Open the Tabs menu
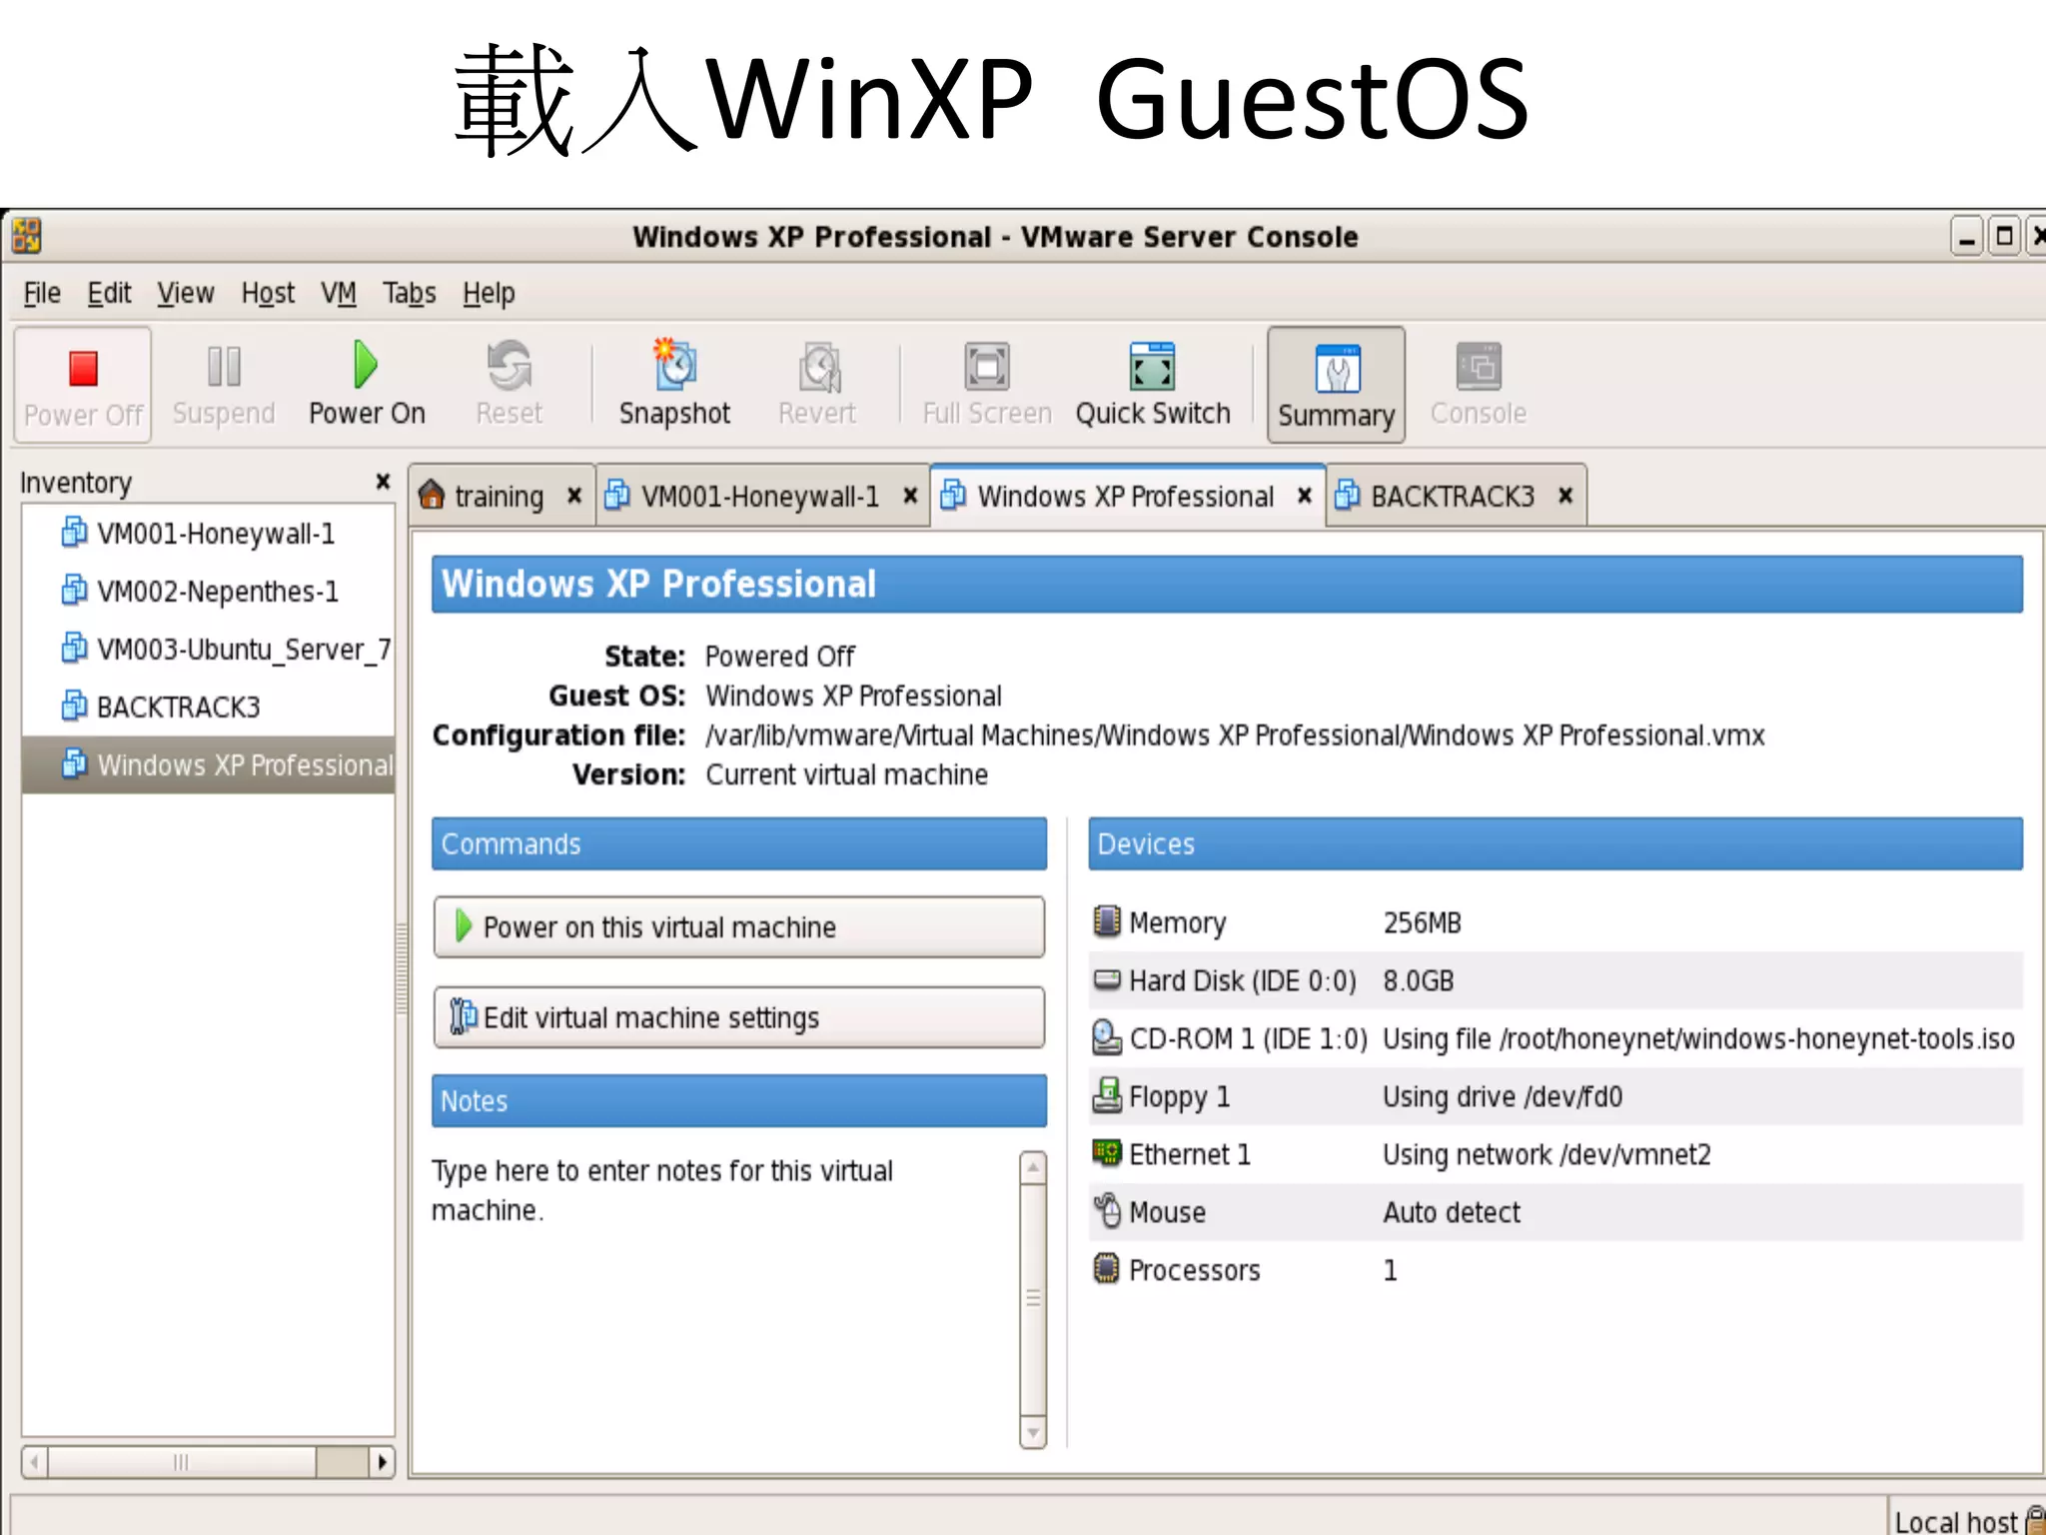This screenshot has height=1535, width=2046. pos(410,293)
